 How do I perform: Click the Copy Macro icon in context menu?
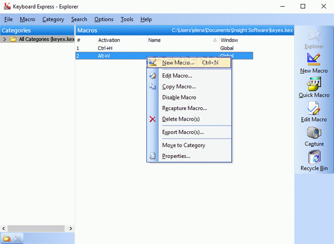point(153,86)
